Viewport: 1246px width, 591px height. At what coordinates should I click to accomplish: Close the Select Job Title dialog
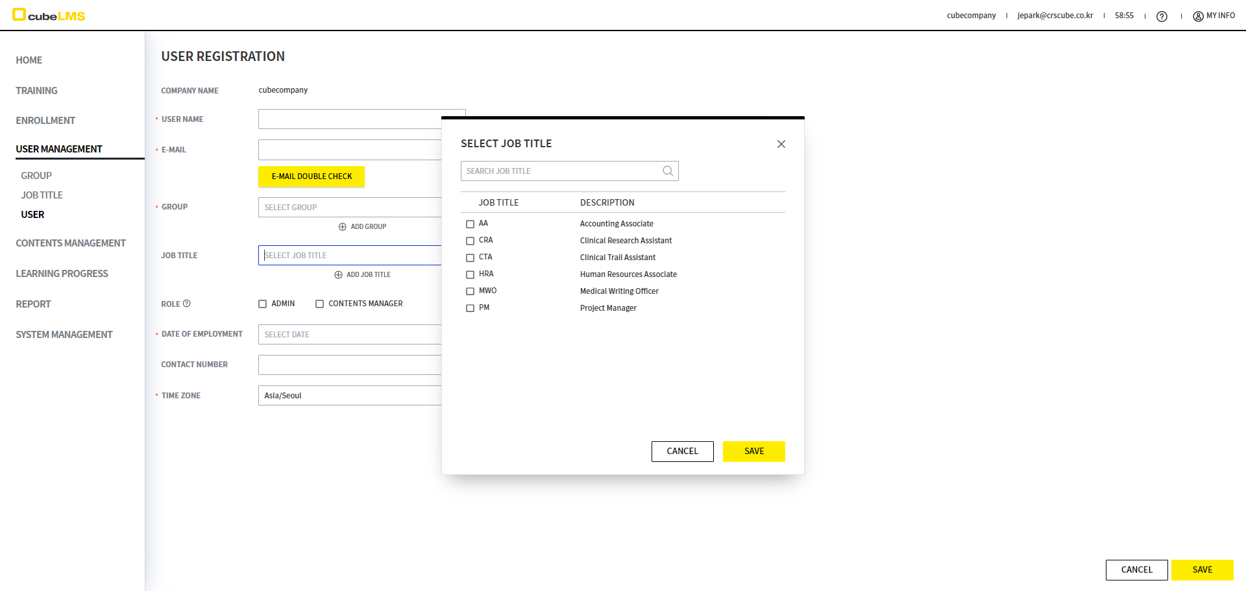tap(781, 144)
